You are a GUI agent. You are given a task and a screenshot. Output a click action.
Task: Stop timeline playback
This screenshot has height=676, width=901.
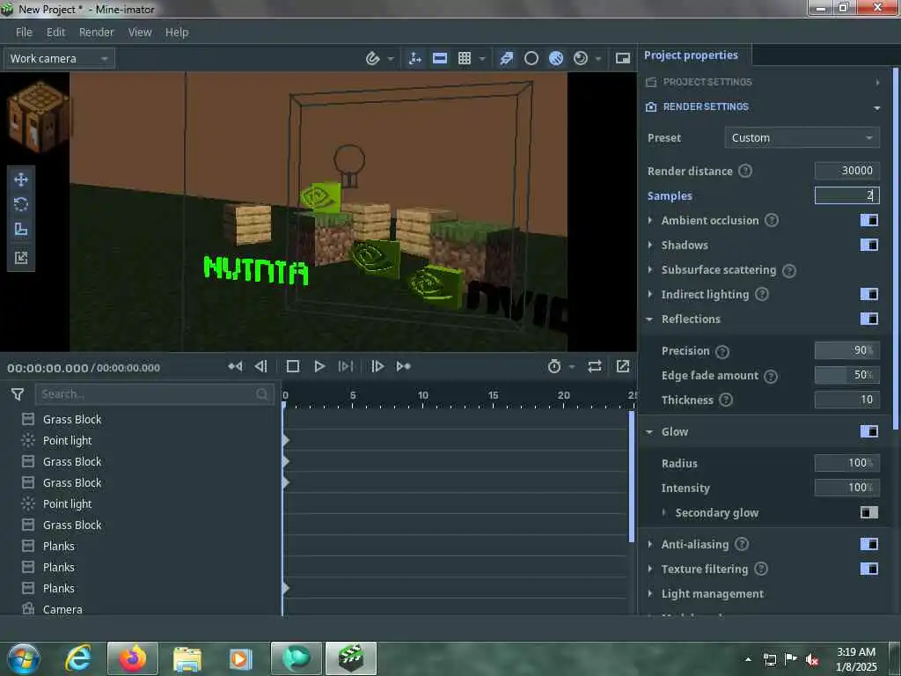pyautogui.click(x=292, y=366)
